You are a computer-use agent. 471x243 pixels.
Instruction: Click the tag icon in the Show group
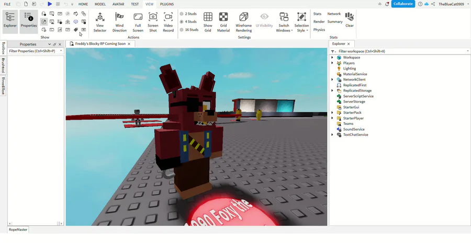[76, 30]
